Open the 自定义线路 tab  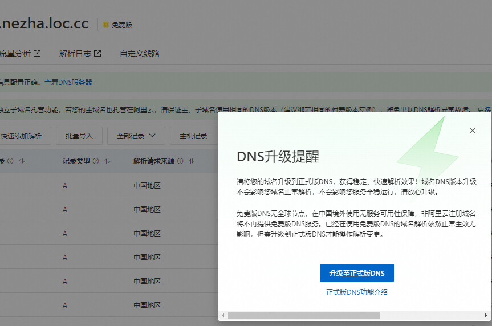140,54
